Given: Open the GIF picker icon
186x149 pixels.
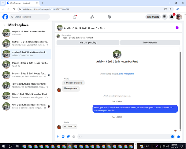Looking at the screenshot, I should 74,137.
